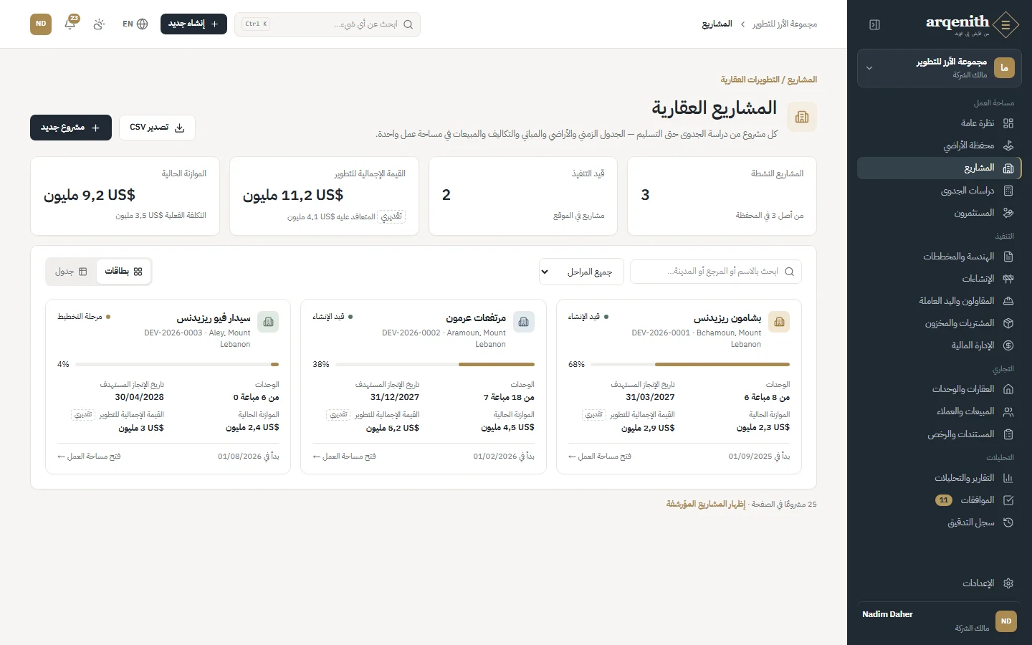
Task: Click the إنشاء جديد button in header
Action: pos(193,24)
